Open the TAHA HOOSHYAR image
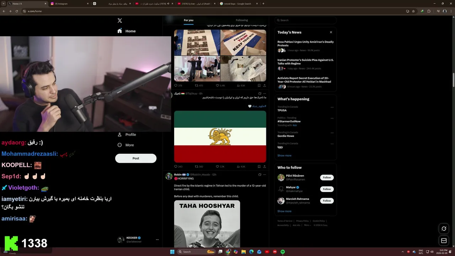This screenshot has width=455, height=256. tap(207, 224)
